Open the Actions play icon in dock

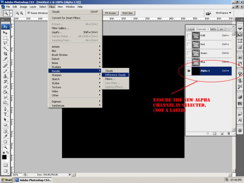(240, 57)
